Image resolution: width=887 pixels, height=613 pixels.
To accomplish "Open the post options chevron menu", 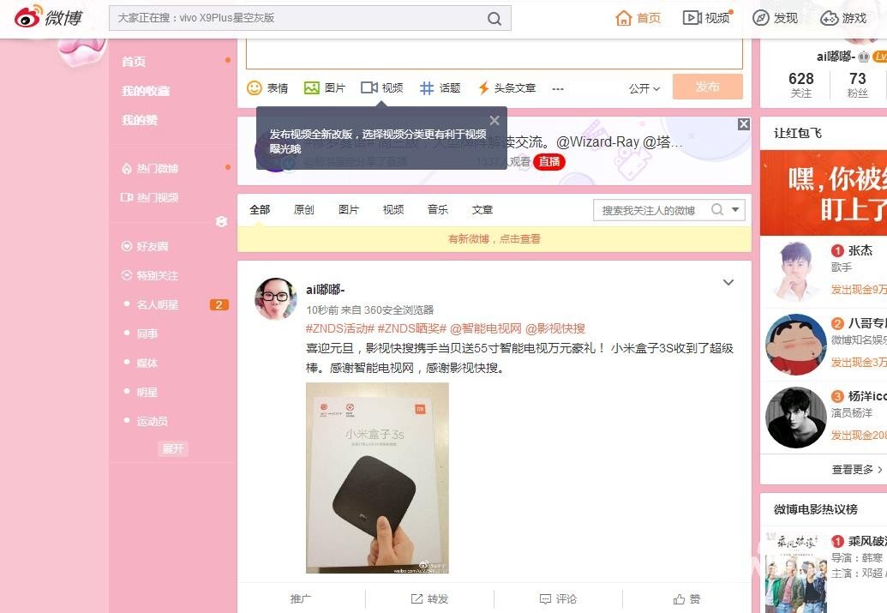I will [x=728, y=282].
